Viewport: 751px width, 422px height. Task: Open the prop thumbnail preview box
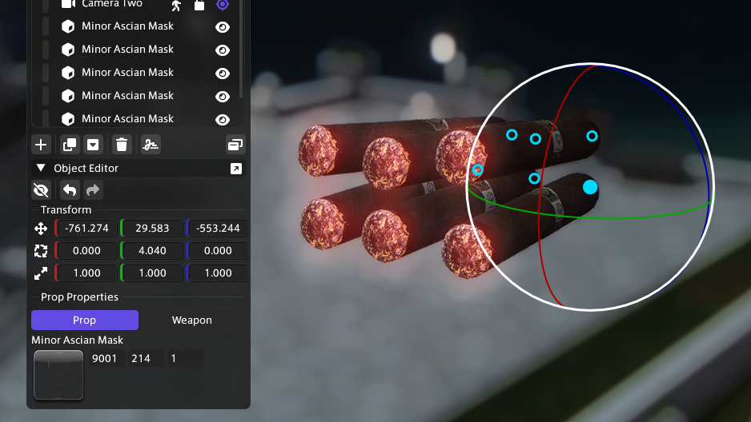[x=58, y=375]
